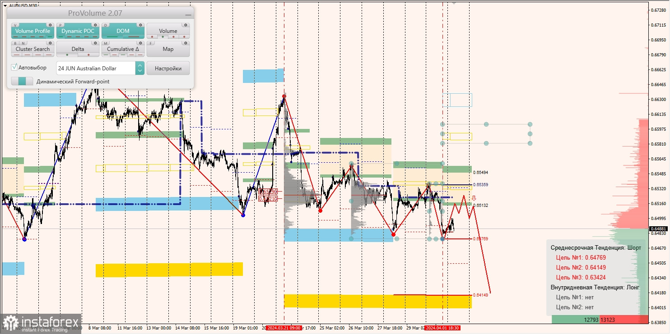Toggle green-line mode under DOM button
The image size is (670, 334).
click(112, 37)
